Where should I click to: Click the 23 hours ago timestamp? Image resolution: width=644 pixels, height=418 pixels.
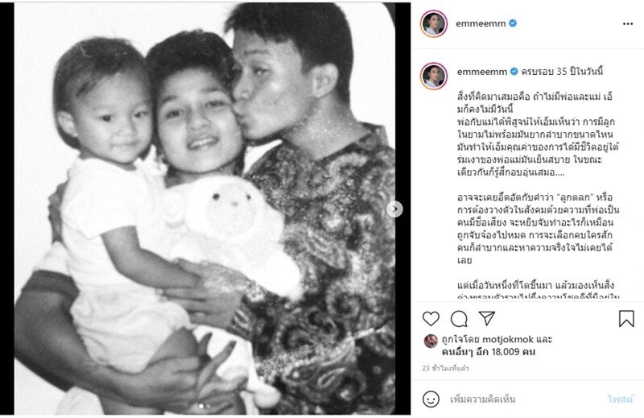coord(446,368)
